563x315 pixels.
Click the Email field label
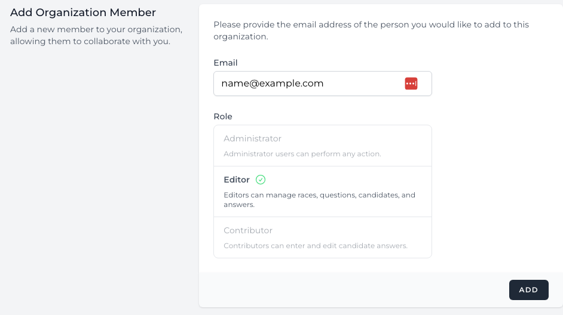point(225,63)
